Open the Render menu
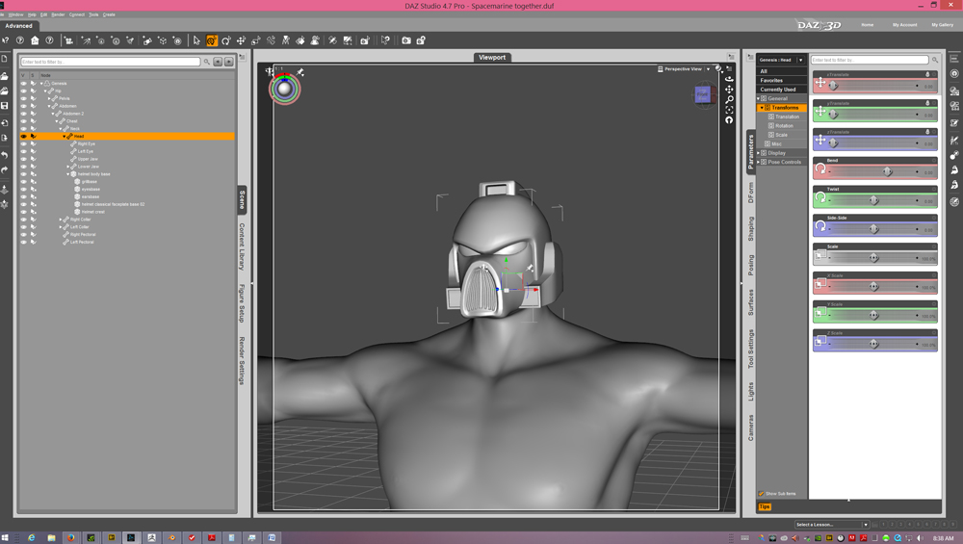The height and width of the screenshot is (544, 963). [x=58, y=14]
